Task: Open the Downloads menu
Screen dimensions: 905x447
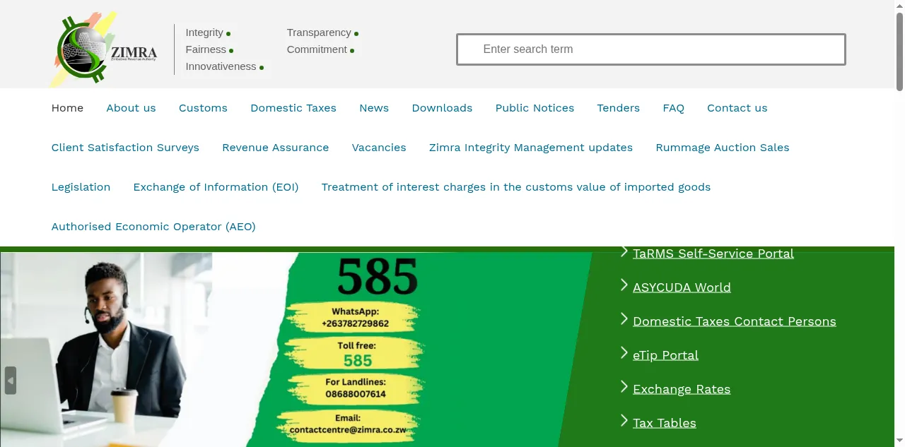Action: tap(442, 108)
